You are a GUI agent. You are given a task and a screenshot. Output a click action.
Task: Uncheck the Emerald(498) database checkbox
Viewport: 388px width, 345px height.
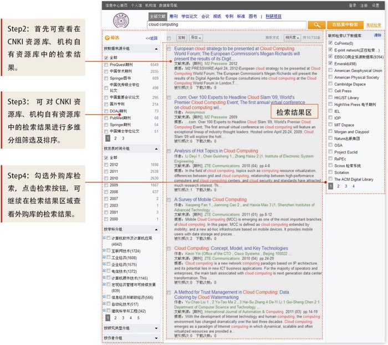coord(330,64)
